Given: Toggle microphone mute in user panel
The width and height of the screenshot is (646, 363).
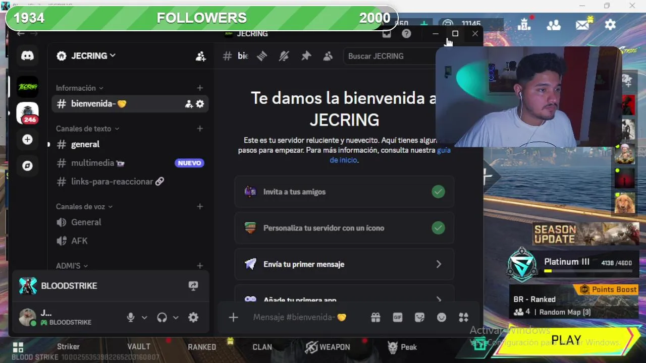Looking at the screenshot, I should point(131,317).
